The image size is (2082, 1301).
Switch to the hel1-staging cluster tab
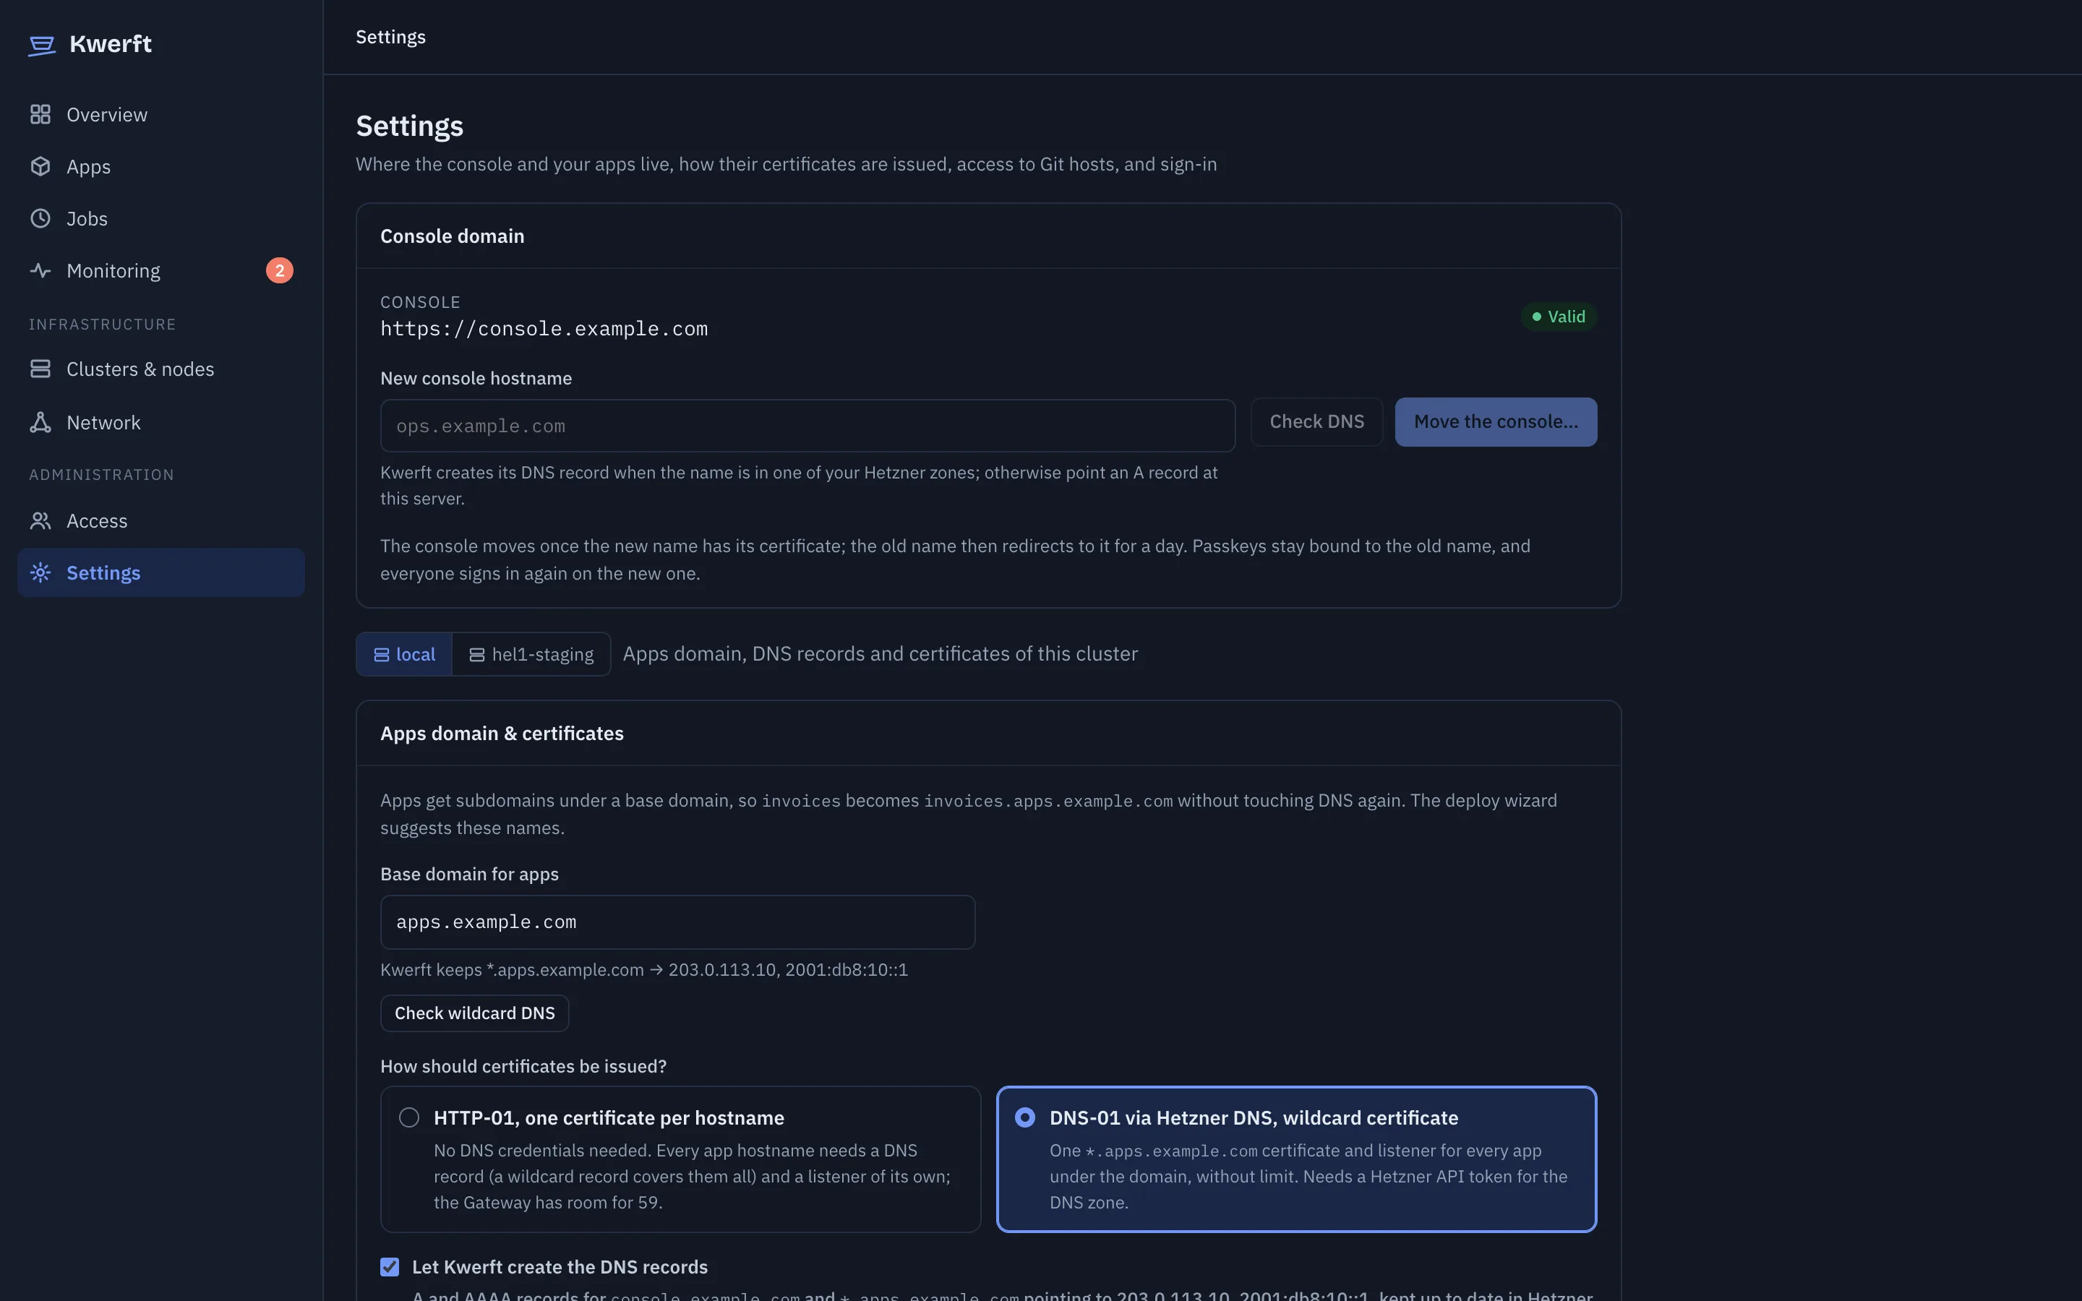[x=531, y=654]
